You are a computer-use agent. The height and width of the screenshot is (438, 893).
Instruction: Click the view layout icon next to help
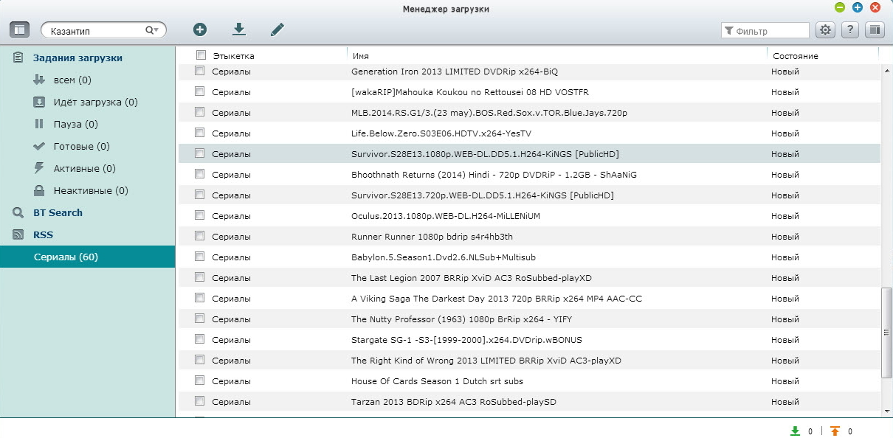coord(875,30)
